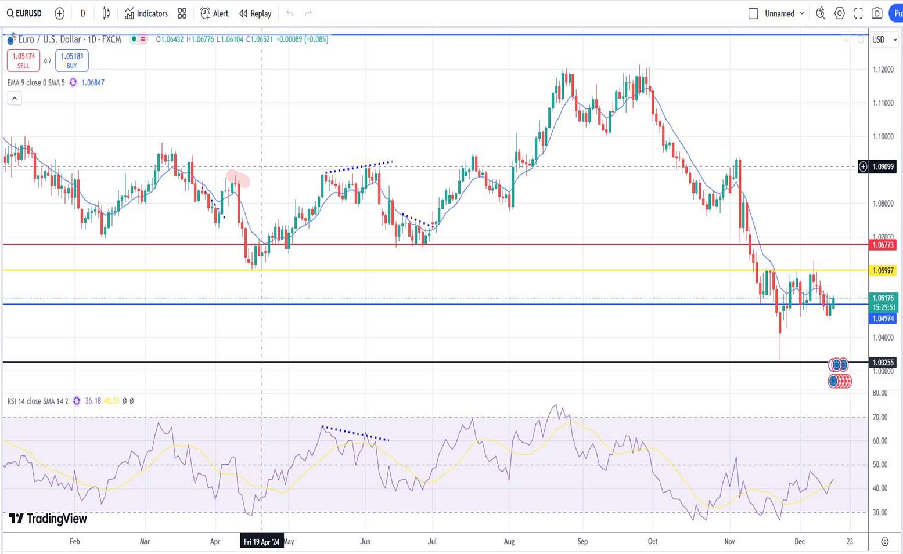Image resolution: width=903 pixels, height=554 pixels.
Task: Toggle the market status green dot indicator
Action: coord(134,39)
